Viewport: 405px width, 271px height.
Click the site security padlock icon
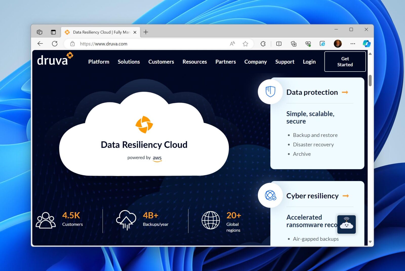click(x=72, y=43)
